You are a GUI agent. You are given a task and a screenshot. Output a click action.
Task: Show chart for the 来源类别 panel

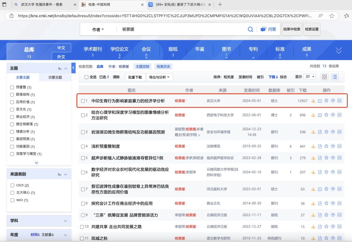coord(59,174)
